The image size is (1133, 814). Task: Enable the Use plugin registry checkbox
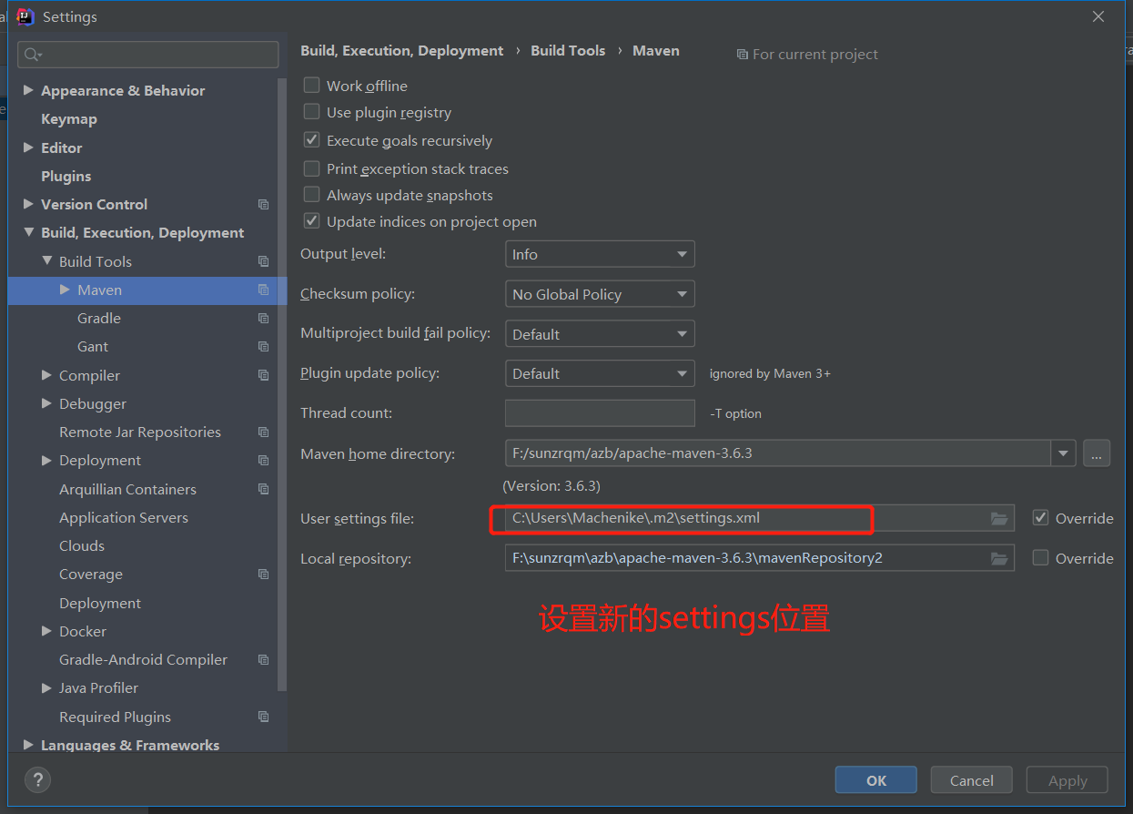(x=311, y=112)
